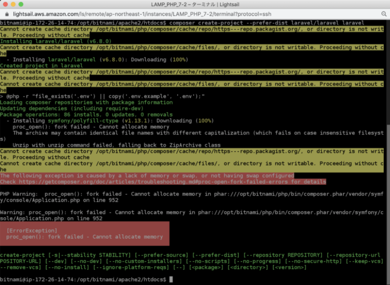Click window title 'LAMP_PHP_7-2 – ターミナル | Lightsail'

tap(195, 4)
